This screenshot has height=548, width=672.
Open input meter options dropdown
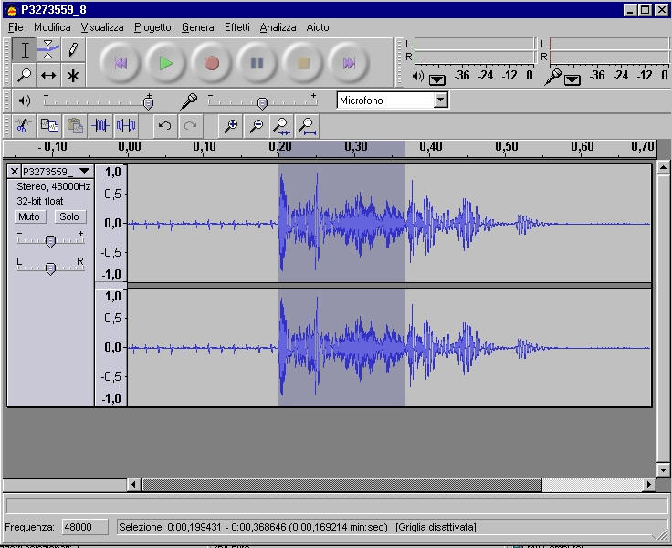(572, 79)
